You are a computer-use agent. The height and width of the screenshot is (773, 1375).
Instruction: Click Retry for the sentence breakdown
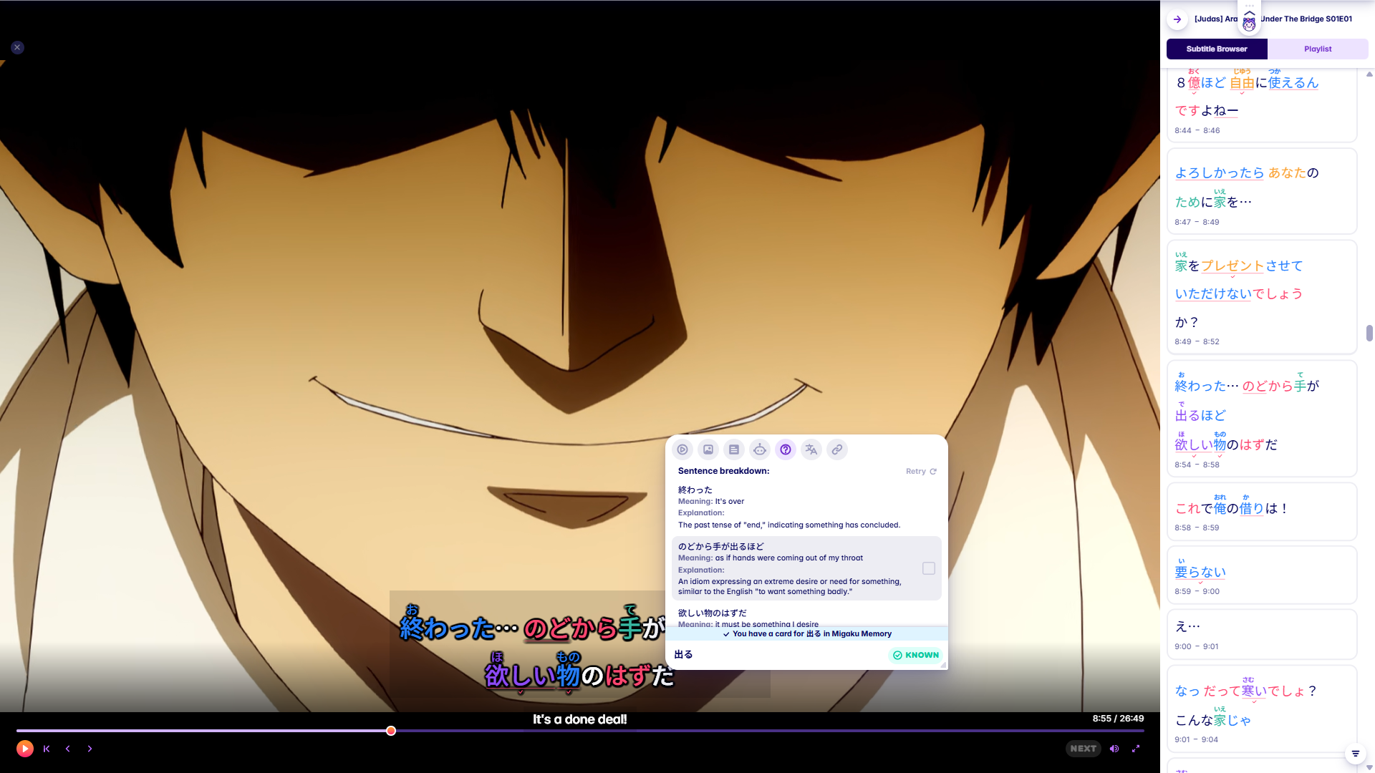click(921, 471)
